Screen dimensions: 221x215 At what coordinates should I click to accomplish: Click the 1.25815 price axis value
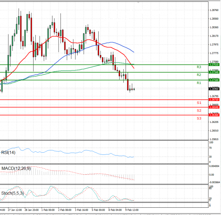click(214, 139)
